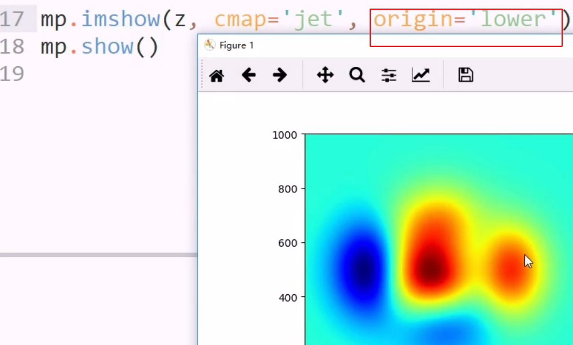573x345 pixels.
Task: Open Edit axis and curve parameters icon
Action: tap(420, 75)
